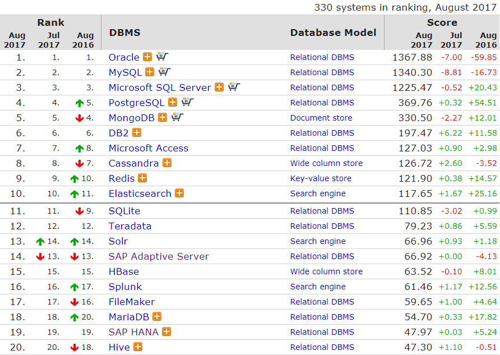Click the Rank column header
500x355 pixels.
(x=50, y=22)
